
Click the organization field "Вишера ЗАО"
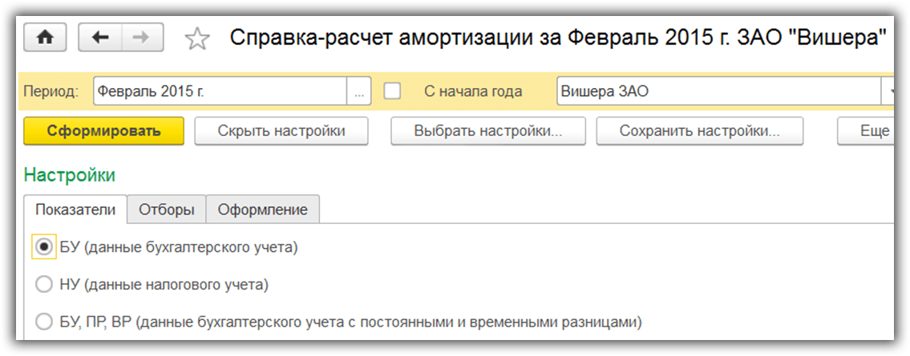pyautogui.click(x=718, y=91)
